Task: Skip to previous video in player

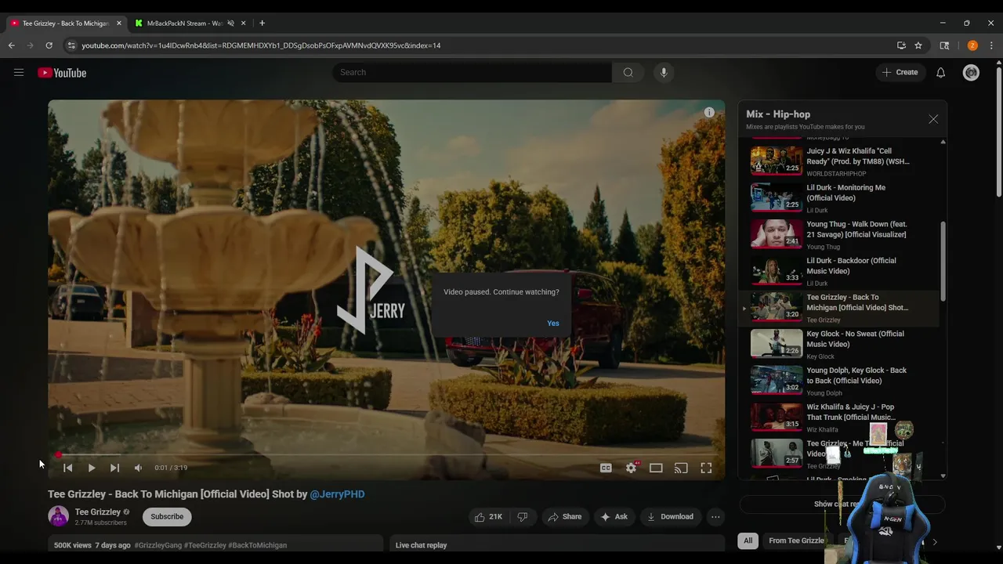Action: pos(68,468)
